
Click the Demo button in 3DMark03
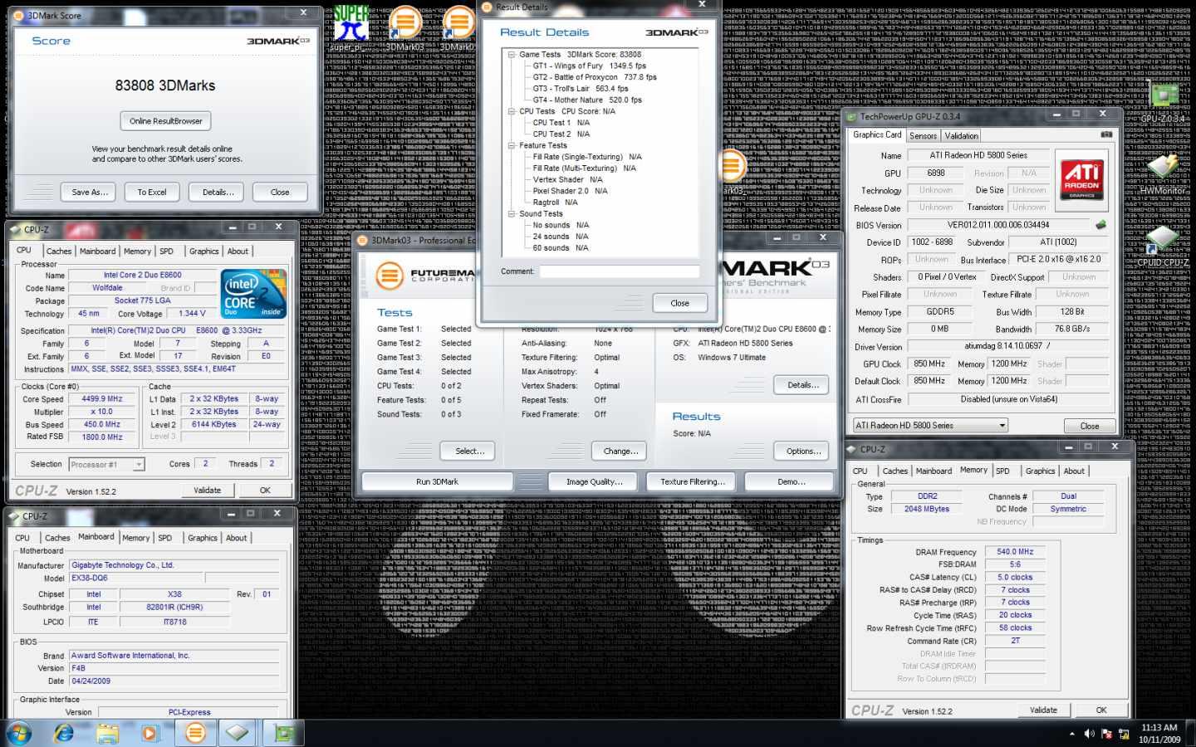(x=791, y=482)
